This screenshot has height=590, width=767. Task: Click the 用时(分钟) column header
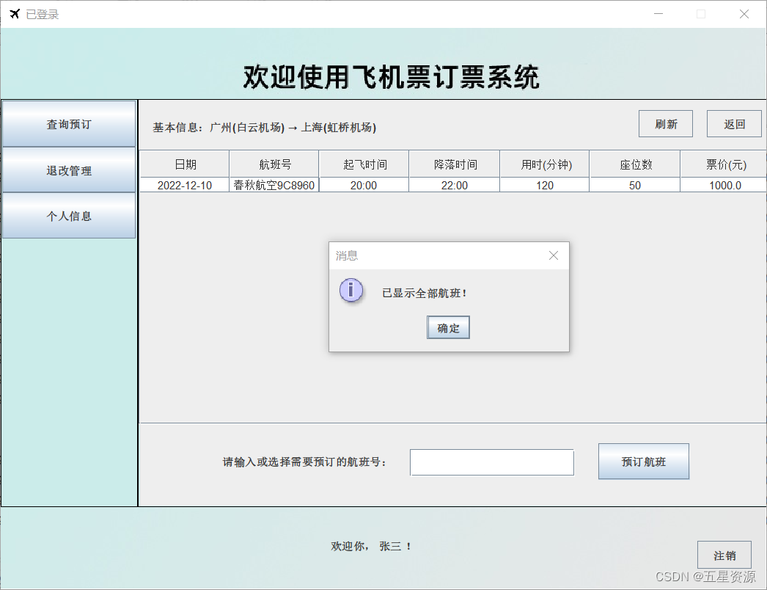click(x=544, y=164)
